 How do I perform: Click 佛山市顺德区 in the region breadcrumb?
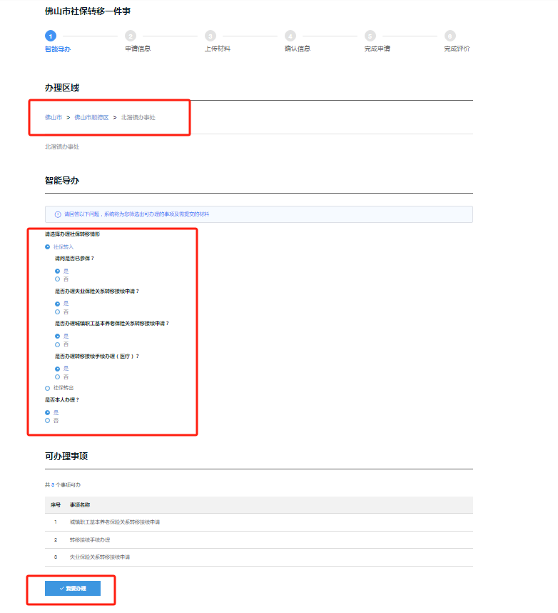point(91,117)
